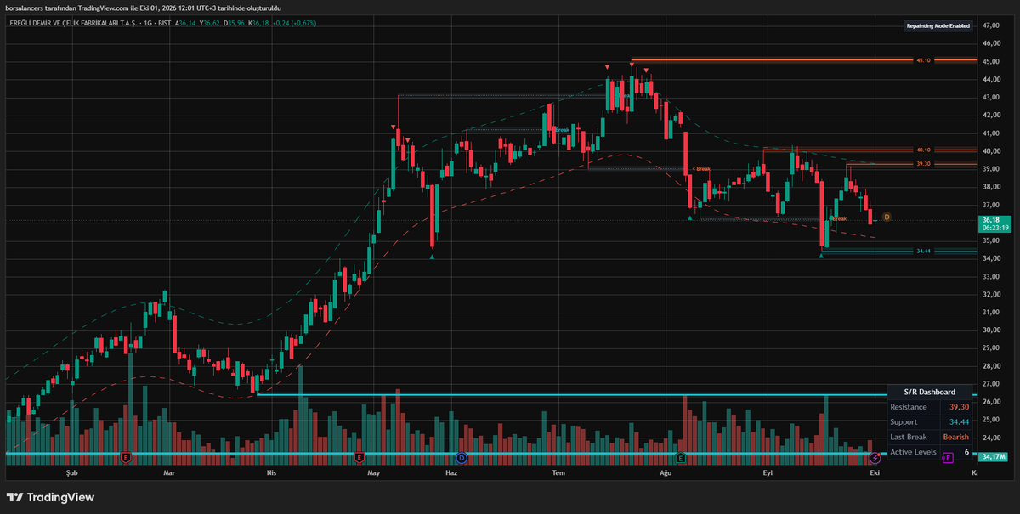The image size is (1020, 514).
Task: Click 46,00 on the price axis
Action: click(x=991, y=43)
